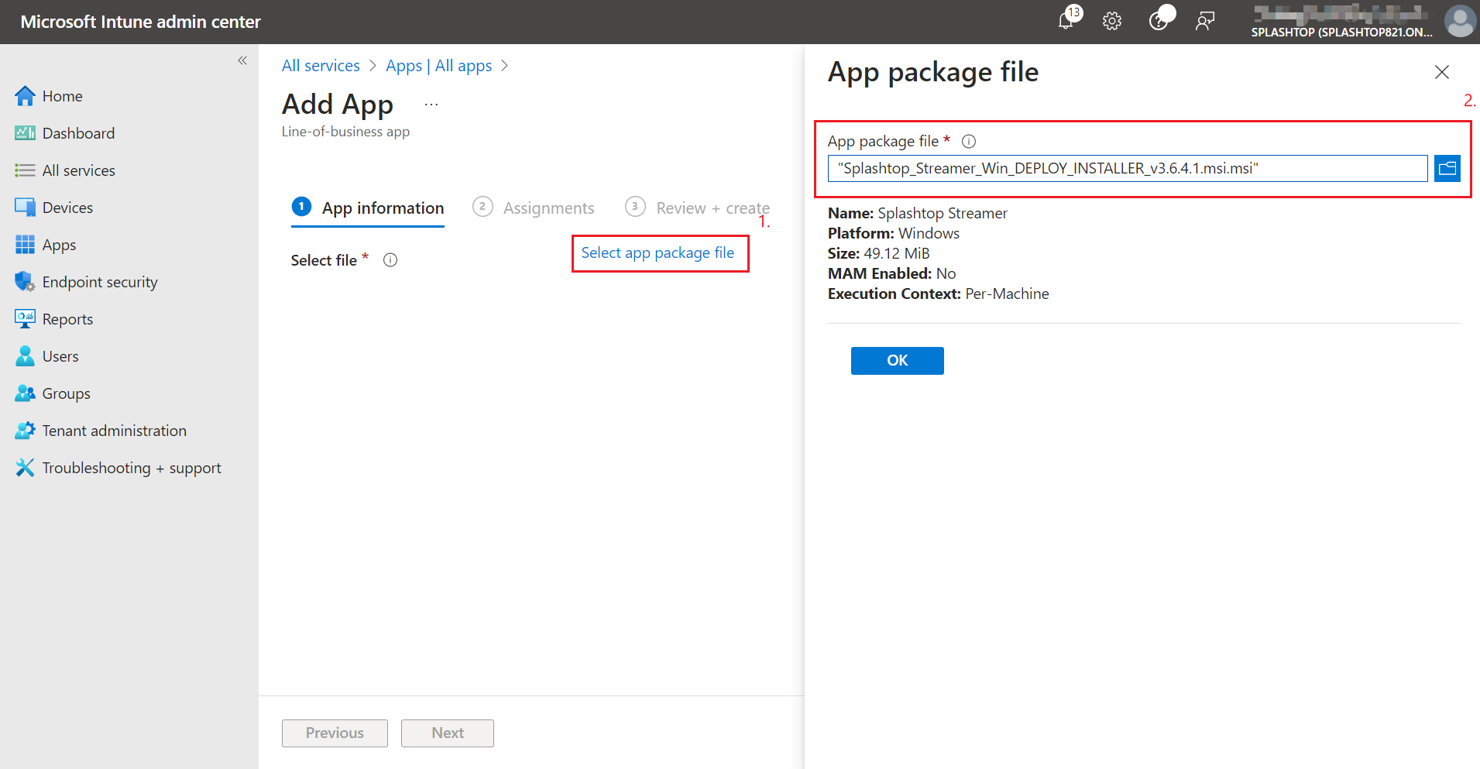This screenshot has width=1480, height=769.
Task: Open Endpoint security from the sidebar
Action: click(100, 281)
